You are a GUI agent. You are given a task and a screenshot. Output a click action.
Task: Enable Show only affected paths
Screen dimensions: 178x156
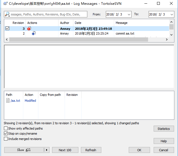pos(6,128)
